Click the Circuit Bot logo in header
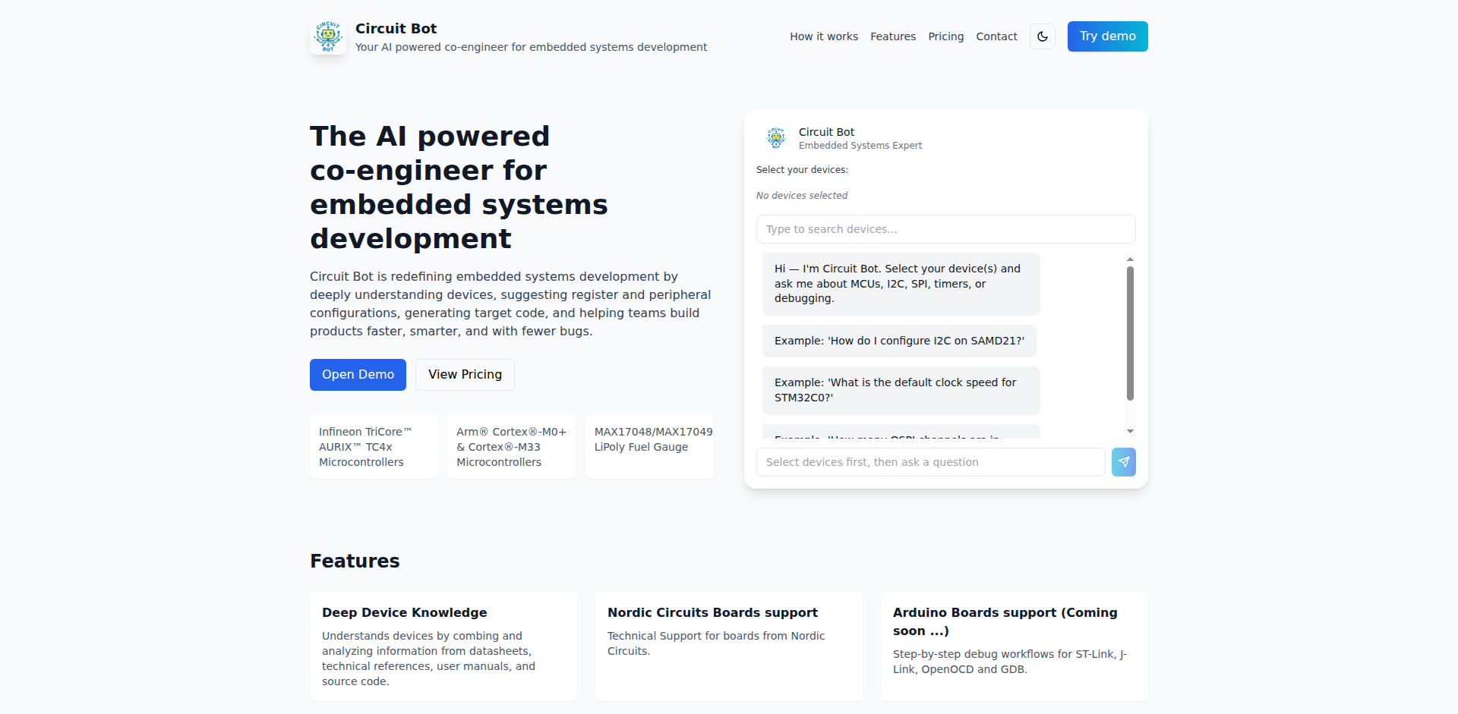 point(328,36)
